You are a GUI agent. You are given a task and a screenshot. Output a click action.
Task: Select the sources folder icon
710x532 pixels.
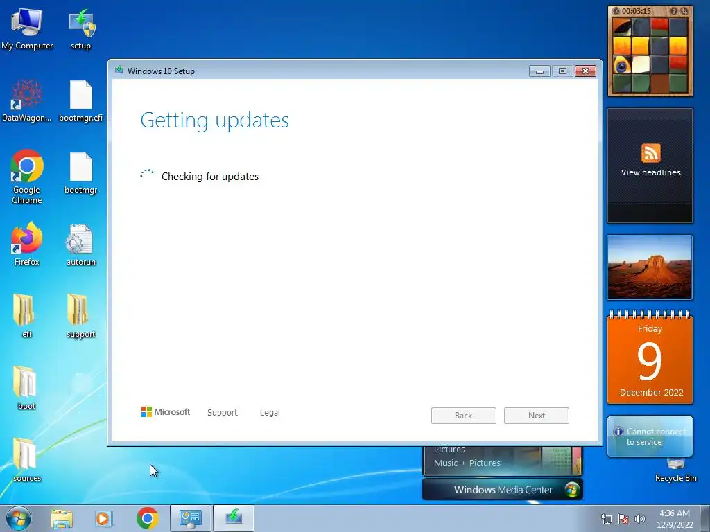pyautogui.click(x=27, y=460)
